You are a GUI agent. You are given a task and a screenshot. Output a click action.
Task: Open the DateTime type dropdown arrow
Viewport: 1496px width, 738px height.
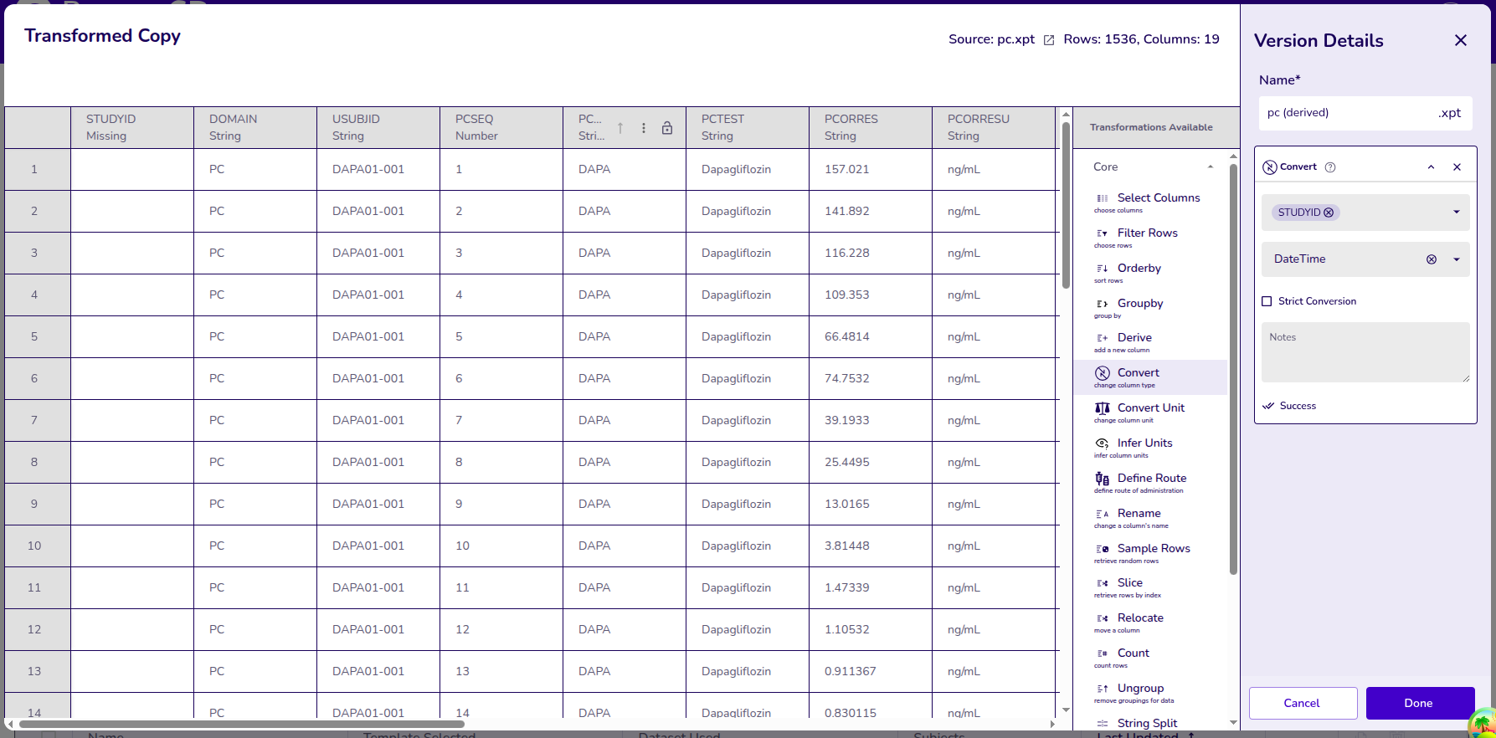coord(1457,259)
